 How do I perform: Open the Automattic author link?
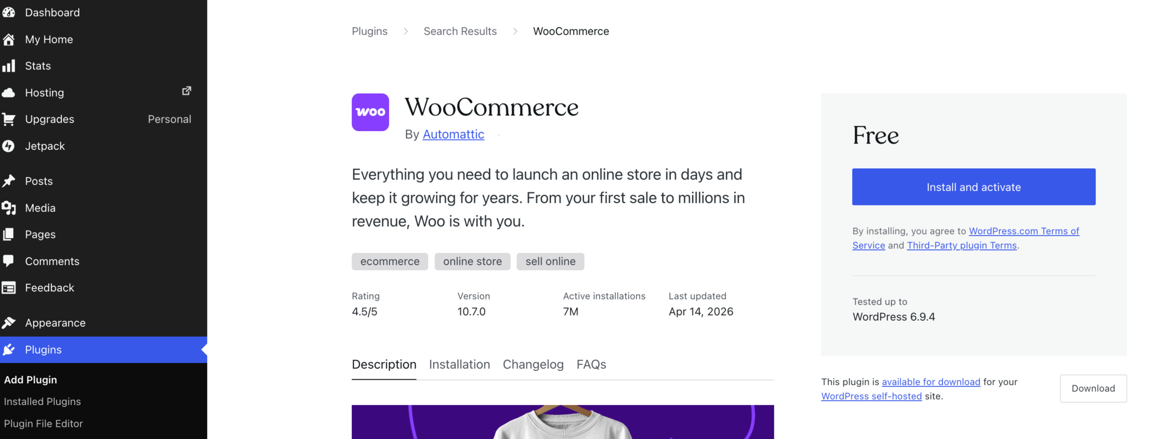pyautogui.click(x=453, y=134)
